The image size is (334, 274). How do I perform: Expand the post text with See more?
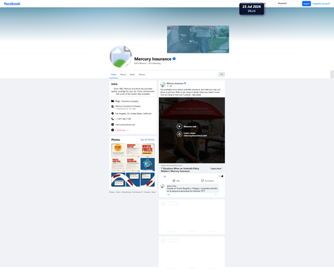point(196,95)
